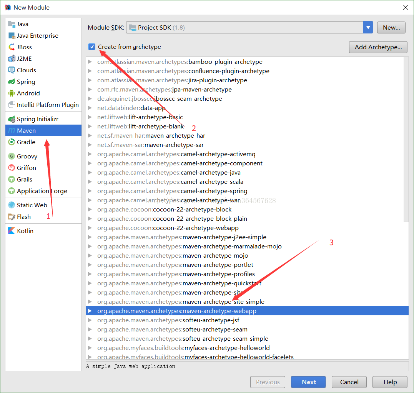Click the Spring leaf icon
The width and height of the screenshot is (414, 393).
click(12, 82)
